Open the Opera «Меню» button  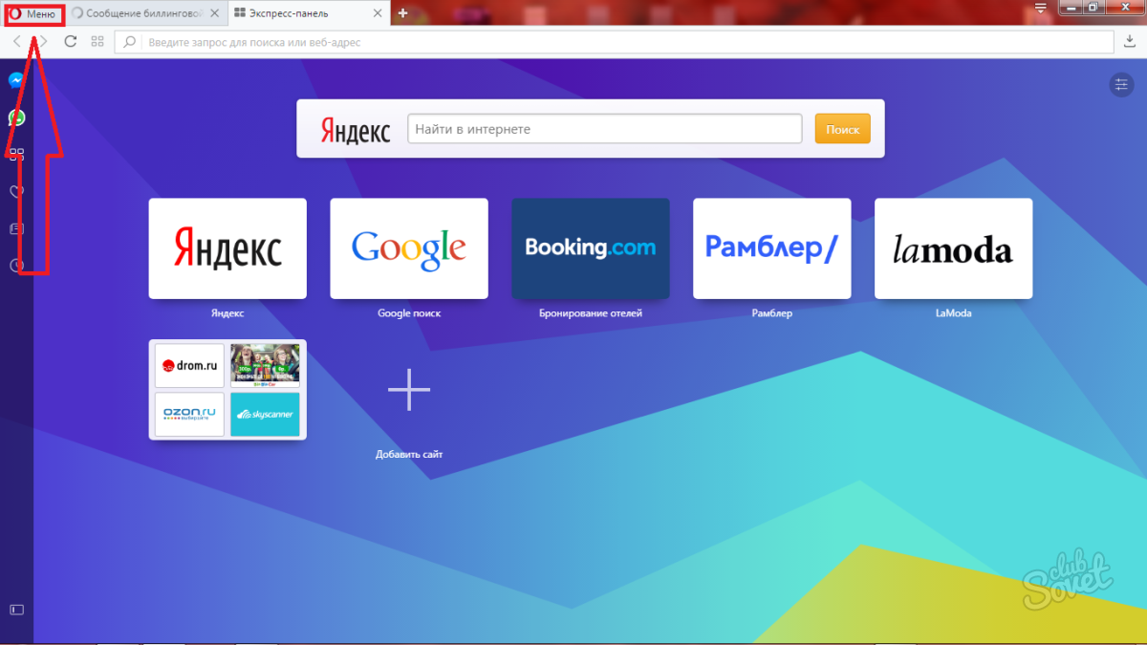pyautogui.click(x=34, y=14)
